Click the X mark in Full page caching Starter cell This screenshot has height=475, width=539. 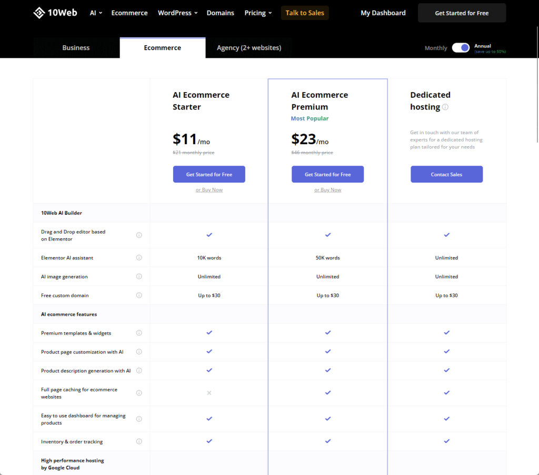click(x=209, y=393)
